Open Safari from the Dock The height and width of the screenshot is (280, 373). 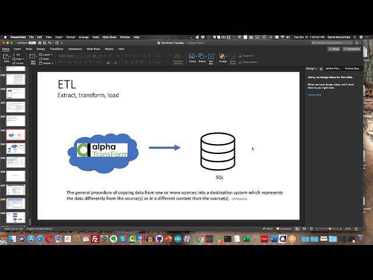(40, 239)
